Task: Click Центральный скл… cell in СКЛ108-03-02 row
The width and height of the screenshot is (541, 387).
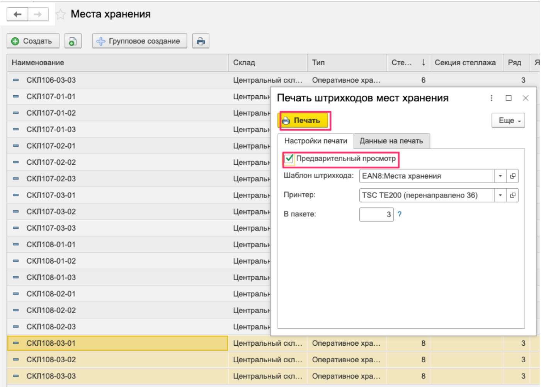Action: [268, 360]
